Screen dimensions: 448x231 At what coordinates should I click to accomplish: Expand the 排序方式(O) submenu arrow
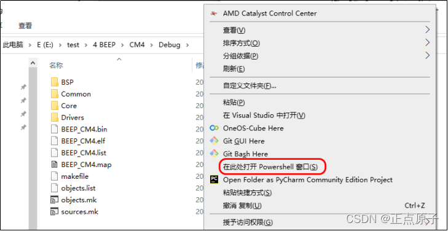coord(427,43)
